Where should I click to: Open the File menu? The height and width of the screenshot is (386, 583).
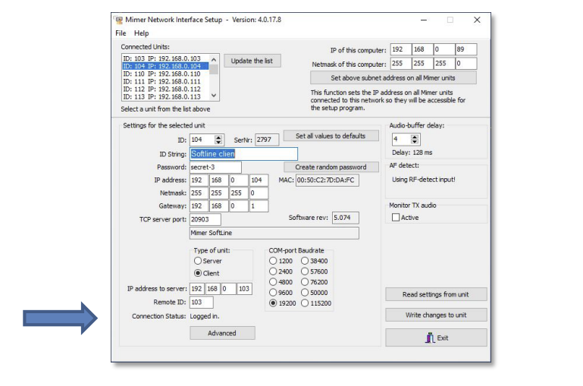click(121, 33)
